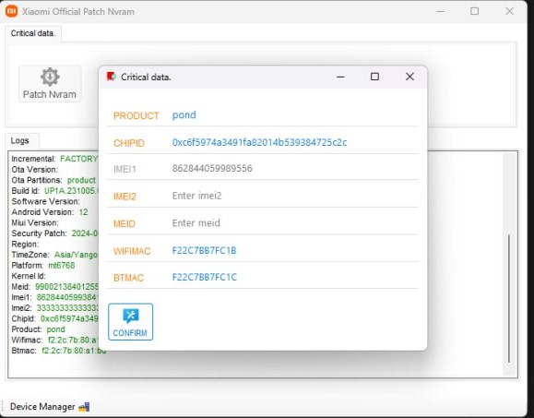This screenshot has width=534, height=418.
Task: Click the CHIPID hex value field
Action: click(259, 142)
